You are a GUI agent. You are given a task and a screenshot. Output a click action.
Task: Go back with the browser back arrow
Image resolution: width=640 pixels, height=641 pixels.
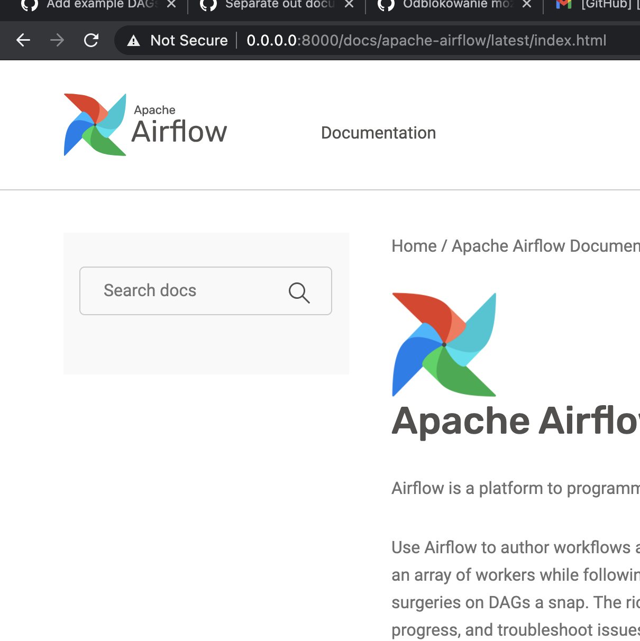pyautogui.click(x=23, y=40)
